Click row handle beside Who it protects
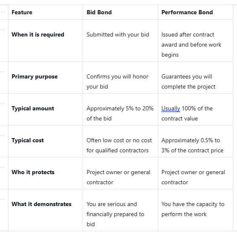Screen dimensions: 237x235 point(3,167)
